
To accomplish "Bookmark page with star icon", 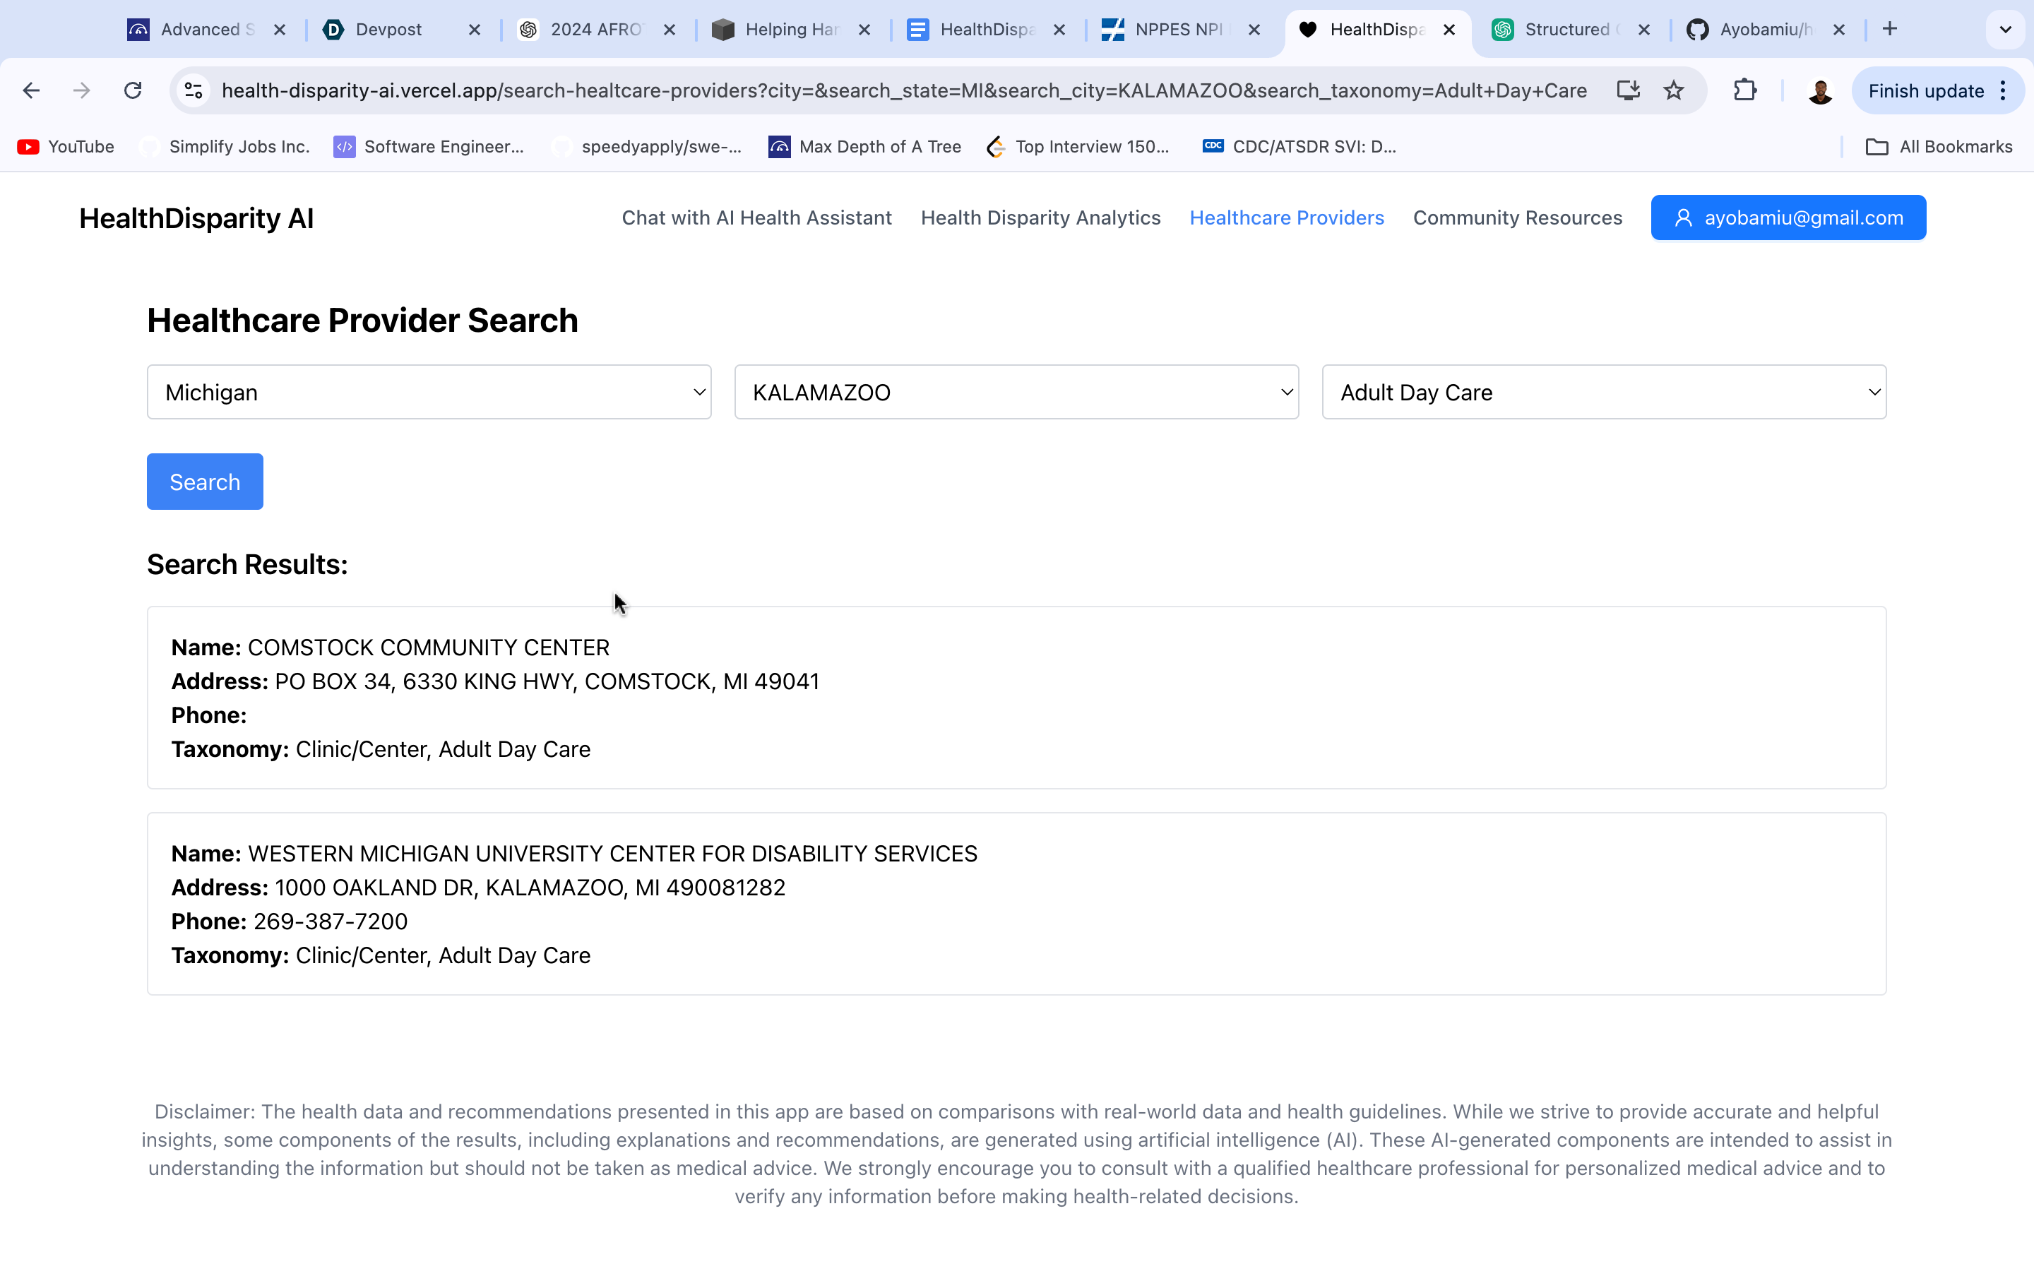I will coord(1673,91).
